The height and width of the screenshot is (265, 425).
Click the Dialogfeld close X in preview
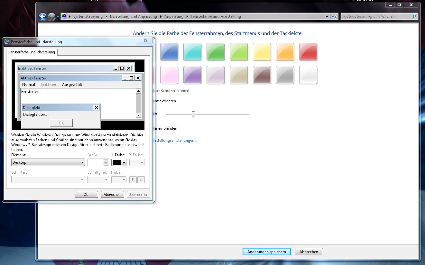(x=96, y=107)
